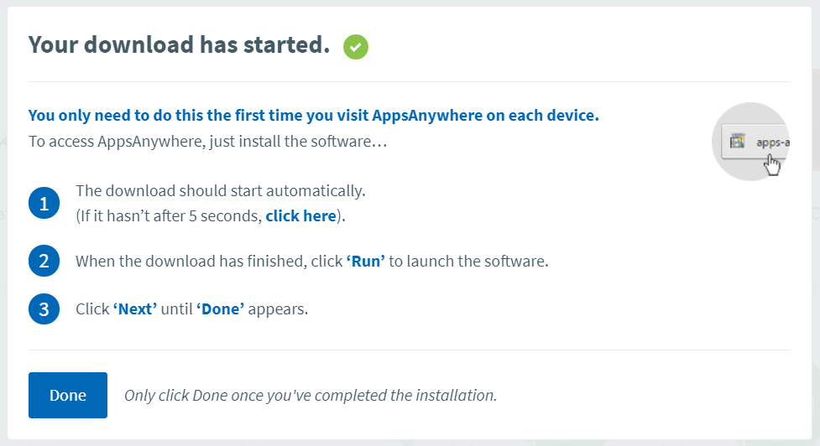Click the 'To access AppsAnywhere' instruction line

coord(207,141)
